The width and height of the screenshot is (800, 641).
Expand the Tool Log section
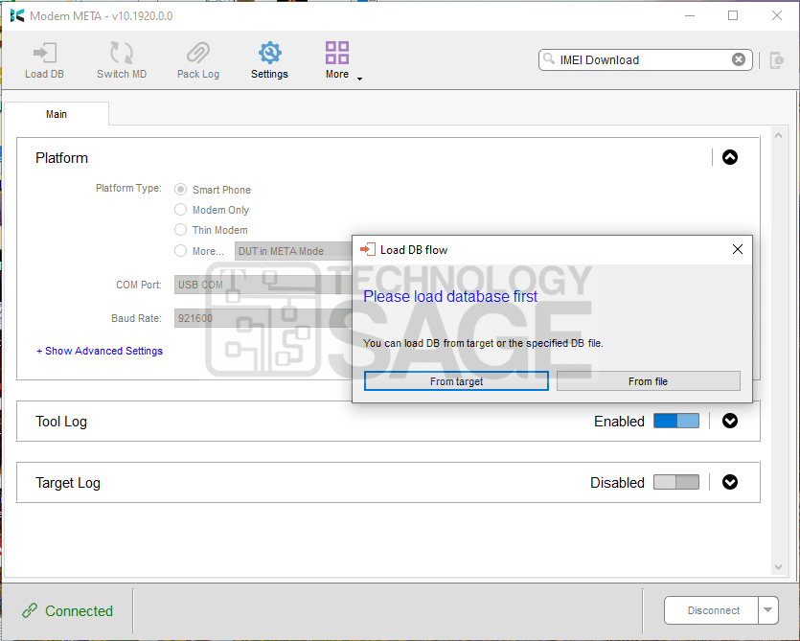pyautogui.click(x=730, y=421)
